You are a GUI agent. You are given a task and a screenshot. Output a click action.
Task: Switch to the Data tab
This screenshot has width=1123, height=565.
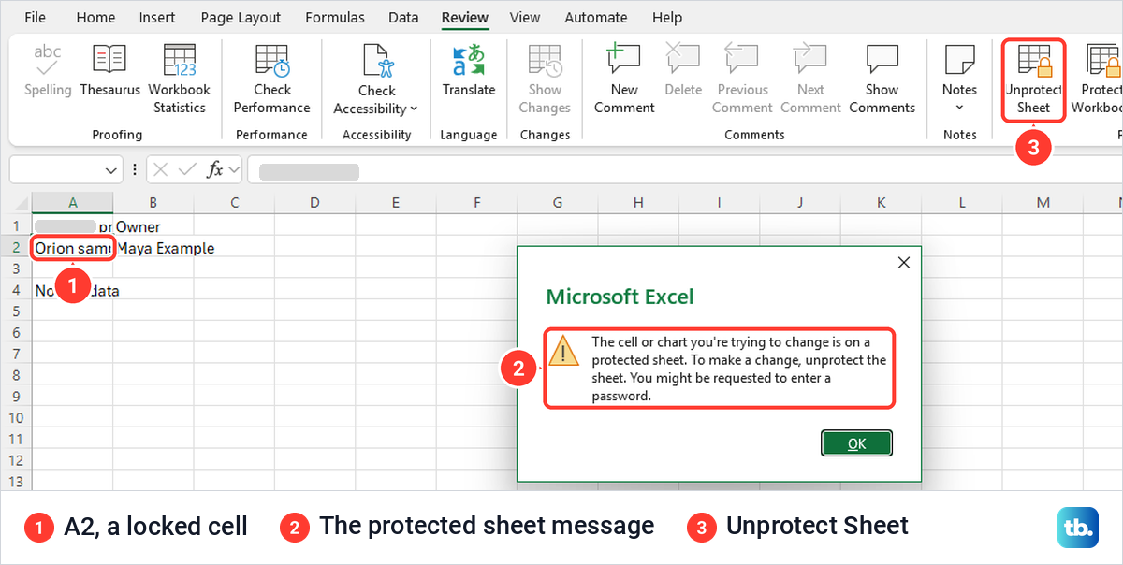[403, 17]
